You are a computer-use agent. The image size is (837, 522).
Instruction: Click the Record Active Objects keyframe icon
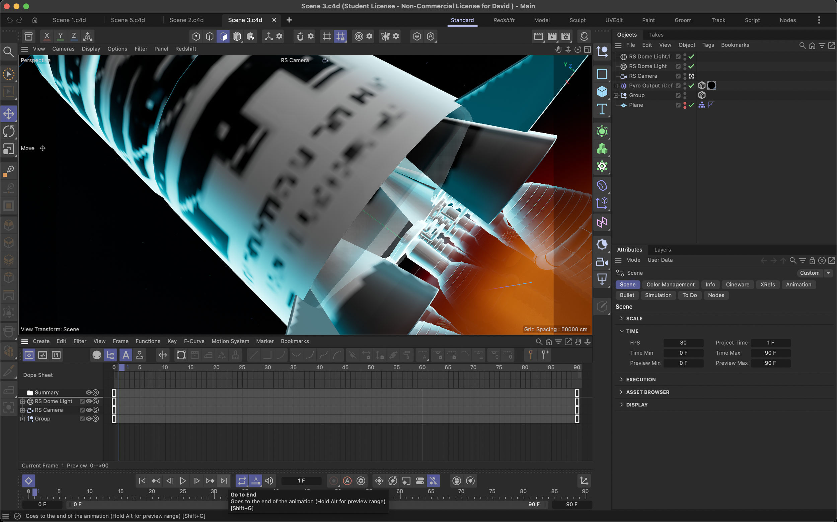coord(333,481)
